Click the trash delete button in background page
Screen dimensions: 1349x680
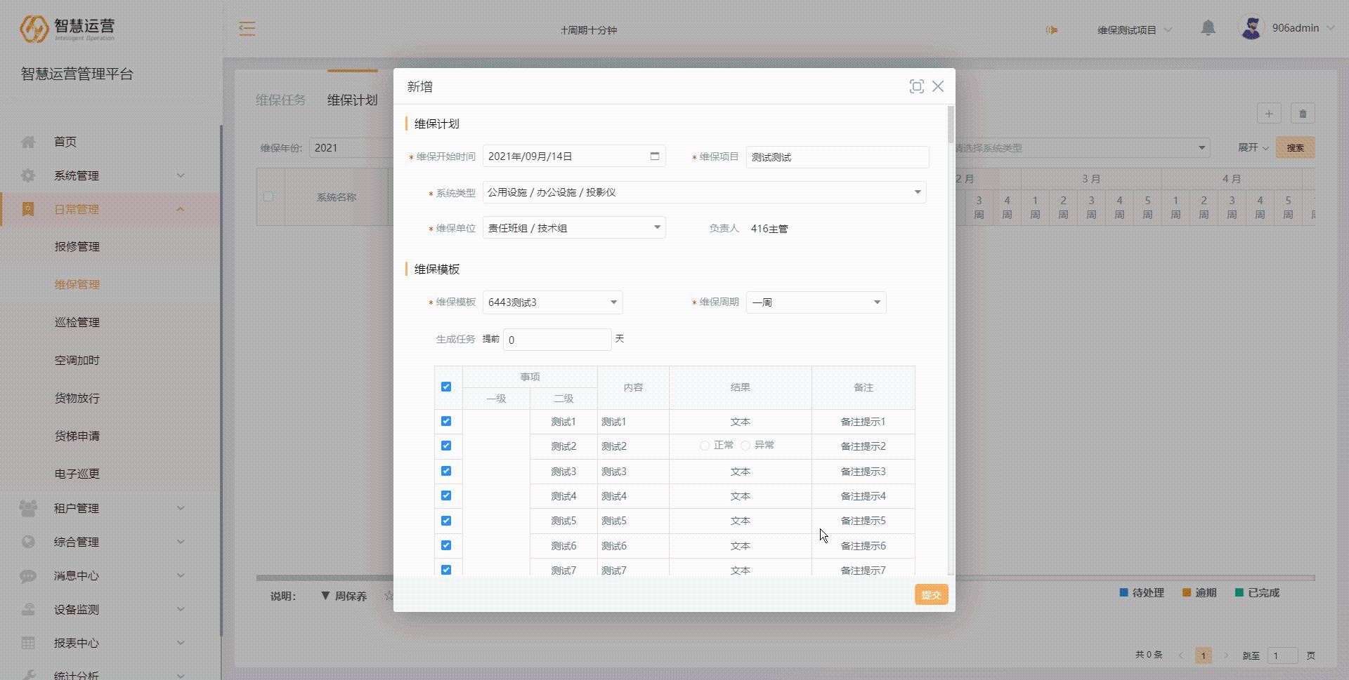tap(1303, 114)
